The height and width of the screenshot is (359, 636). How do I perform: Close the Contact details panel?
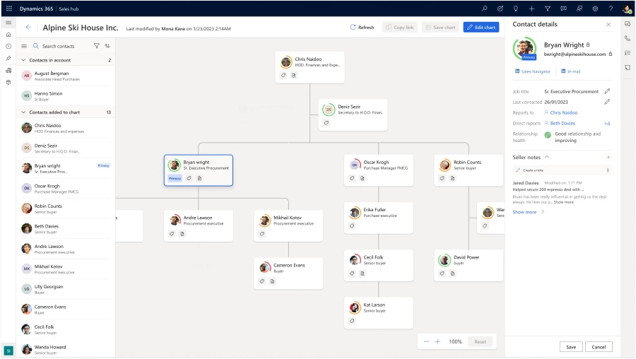pyautogui.click(x=608, y=24)
